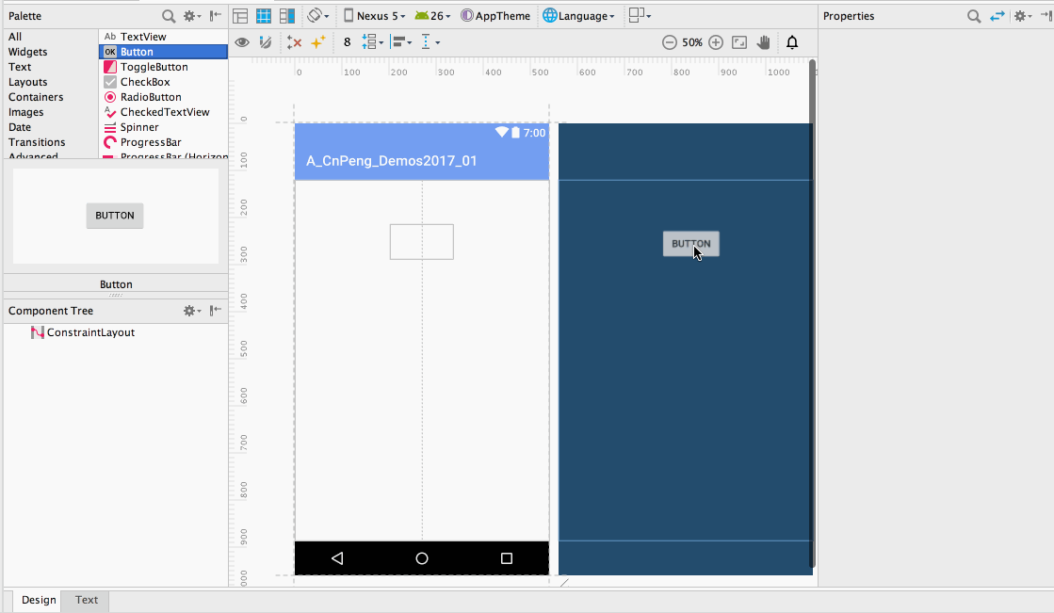Set default margins value 8
Screen dimensions: 1054x613
point(347,42)
